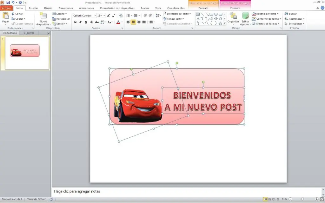This screenshot has width=325, height=203.
Task: Switch to Esquema outline pane tab
Action: [x=29, y=33]
